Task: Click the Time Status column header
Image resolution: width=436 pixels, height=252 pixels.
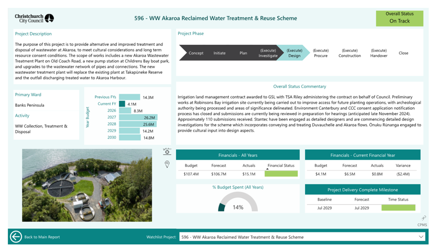Action: click(x=398, y=199)
